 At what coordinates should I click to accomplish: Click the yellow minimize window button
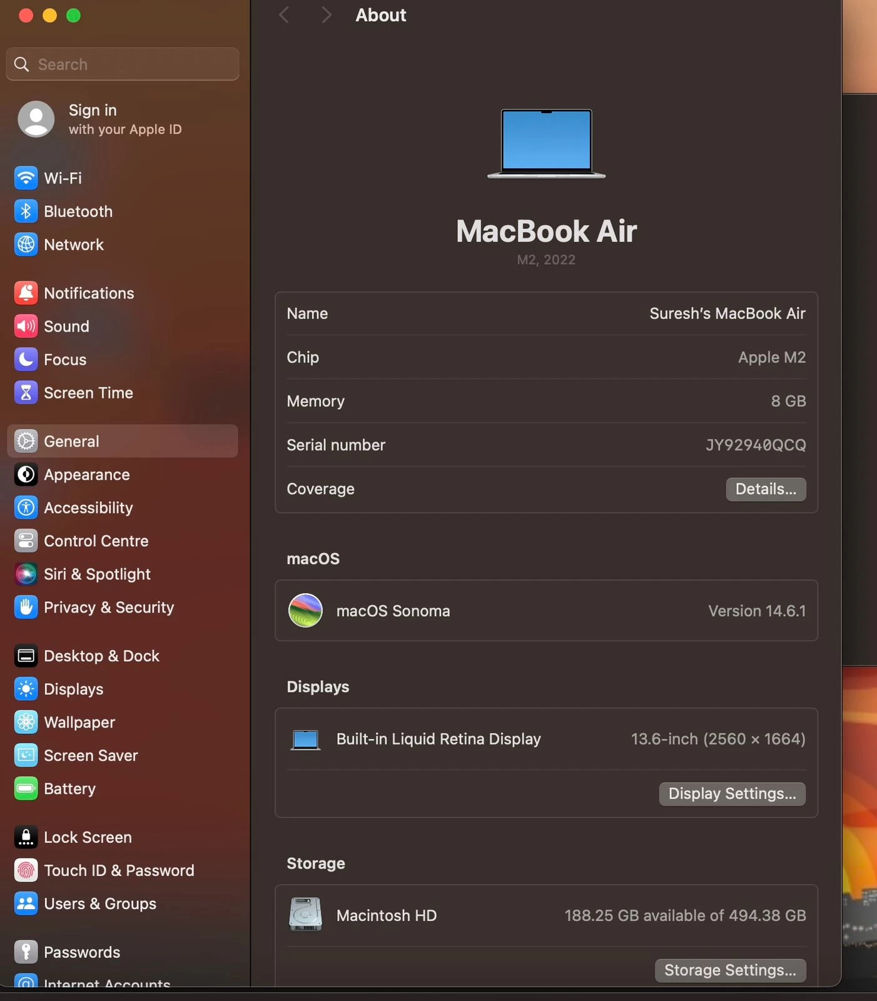(x=49, y=16)
